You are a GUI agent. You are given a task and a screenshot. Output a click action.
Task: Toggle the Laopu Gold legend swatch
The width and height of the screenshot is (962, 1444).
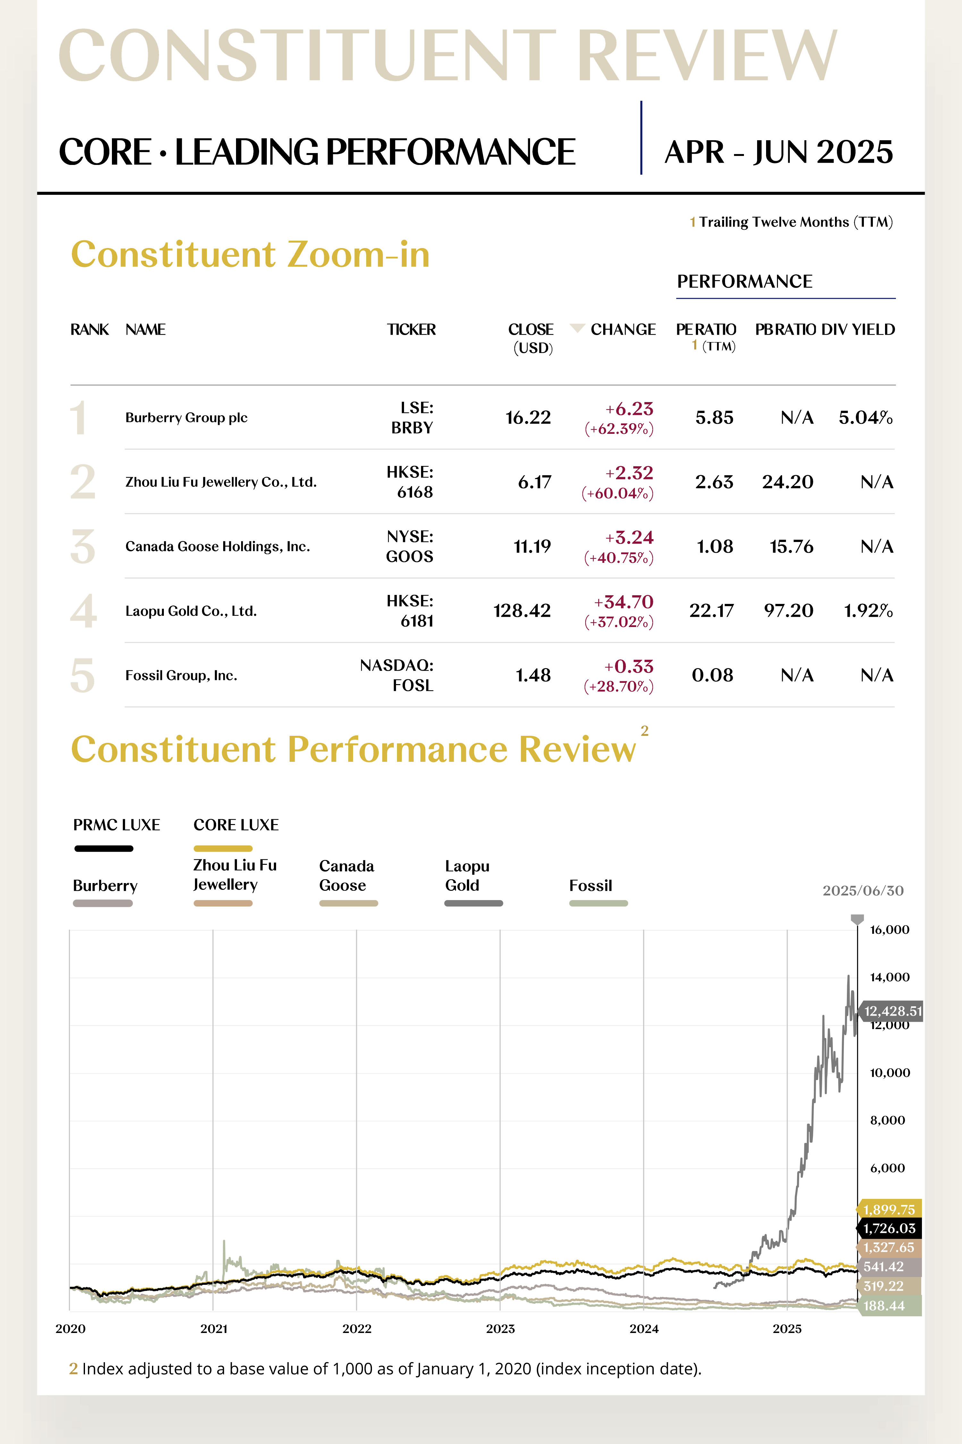coord(474,903)
